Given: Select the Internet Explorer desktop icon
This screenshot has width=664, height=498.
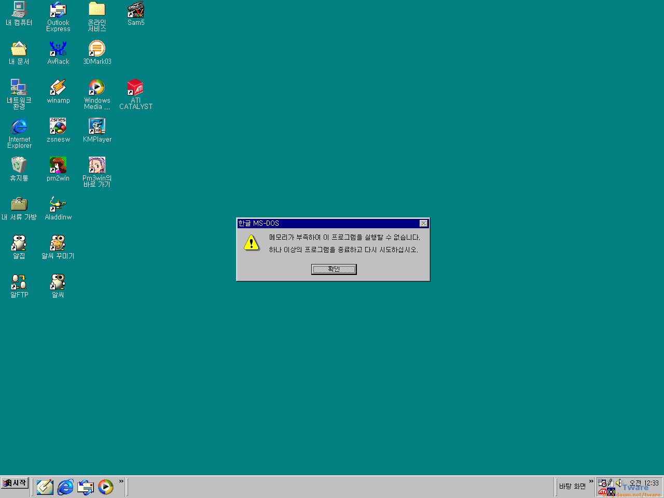Looking at the screenshot, I should point(19,133).
